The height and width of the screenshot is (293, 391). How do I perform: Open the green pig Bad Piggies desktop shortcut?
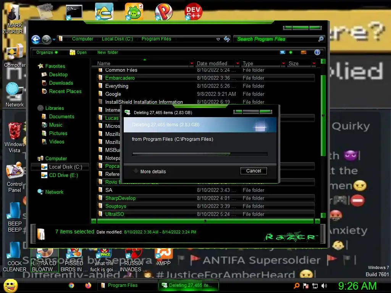(134, 11)
